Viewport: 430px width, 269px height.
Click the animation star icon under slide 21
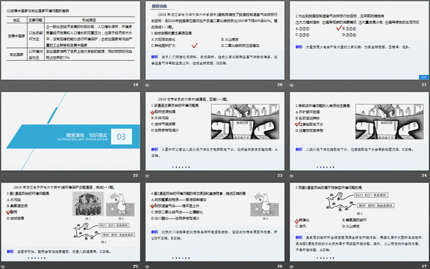coord(292,85)
